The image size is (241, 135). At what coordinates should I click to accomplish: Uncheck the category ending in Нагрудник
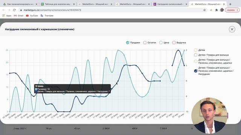pos(196,71)
